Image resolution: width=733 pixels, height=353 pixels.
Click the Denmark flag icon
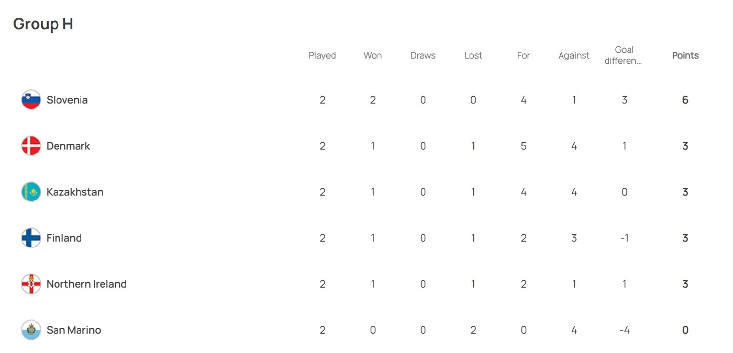31,146
